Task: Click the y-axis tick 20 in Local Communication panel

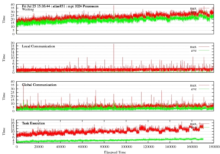Action: (13, 43)
